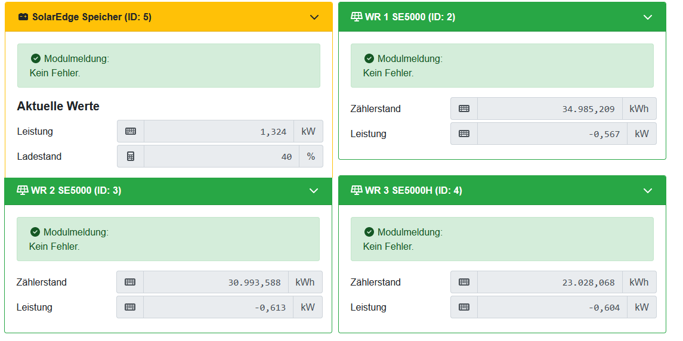Click calculator icon next to Ladestand value
Image resolution: width=683 pixels, height=341 pixels.
(131, 156)
